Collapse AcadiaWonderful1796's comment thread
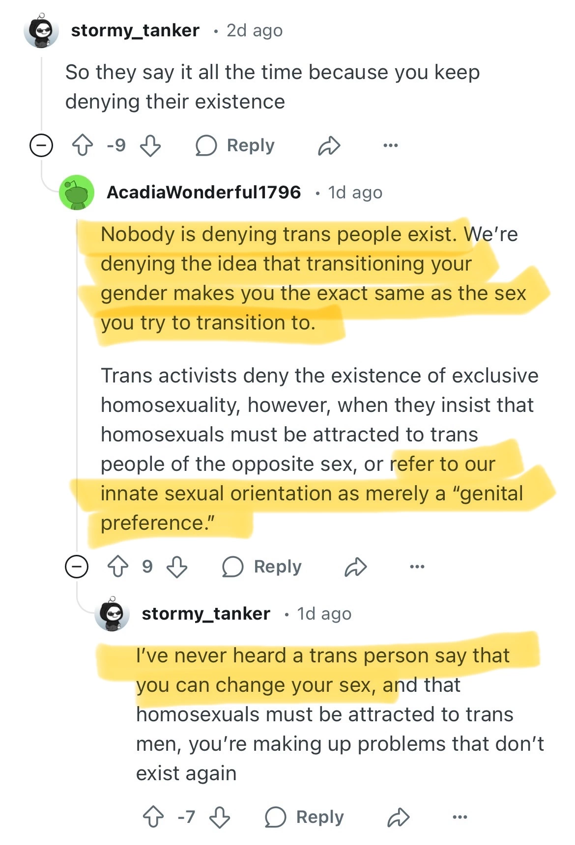Image resolution: width=575 pixels, height=845 pixels. pos(77,567)
